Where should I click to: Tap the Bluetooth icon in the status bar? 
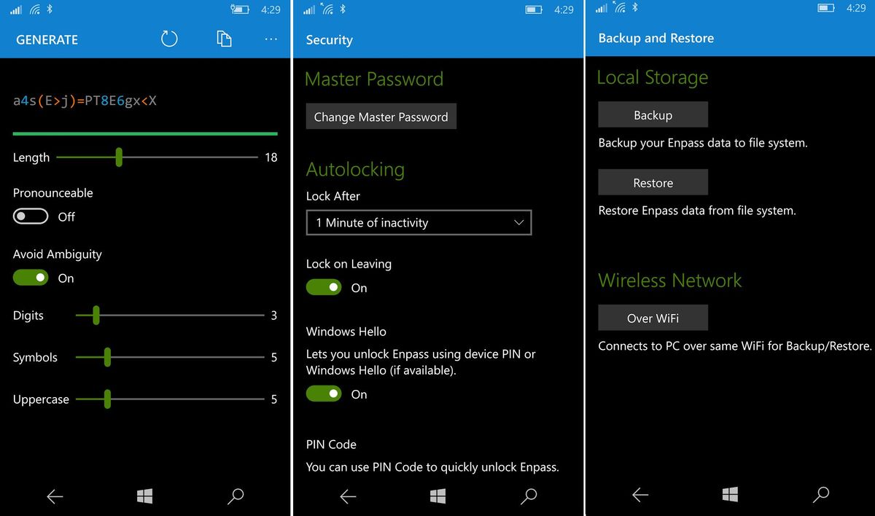pyautogui.click(x=50, y=7)
